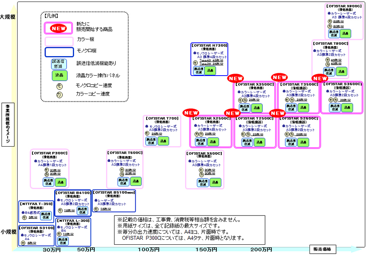This screenshot has height=260, width=366.
Task: Click the 【凡例】 legend heading
Action: click(x=51, y=16)
